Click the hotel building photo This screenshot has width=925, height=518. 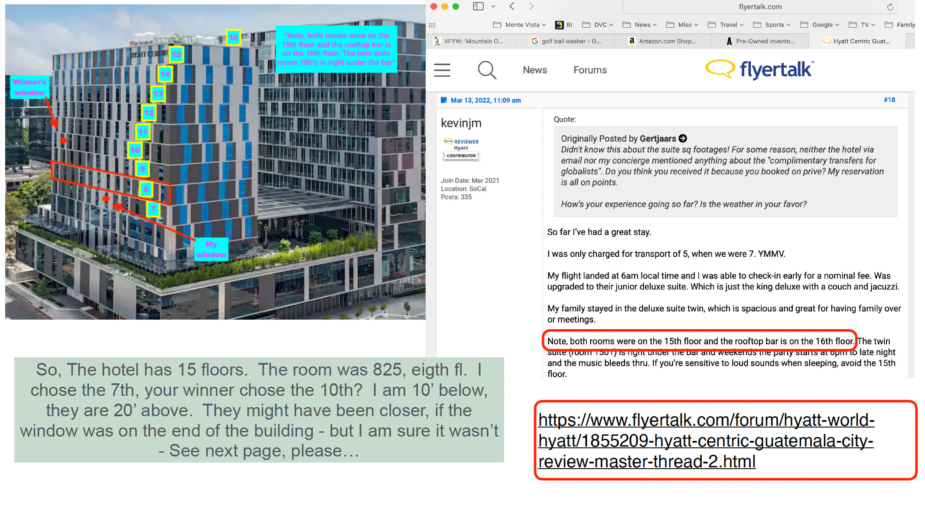coord(215,162)
